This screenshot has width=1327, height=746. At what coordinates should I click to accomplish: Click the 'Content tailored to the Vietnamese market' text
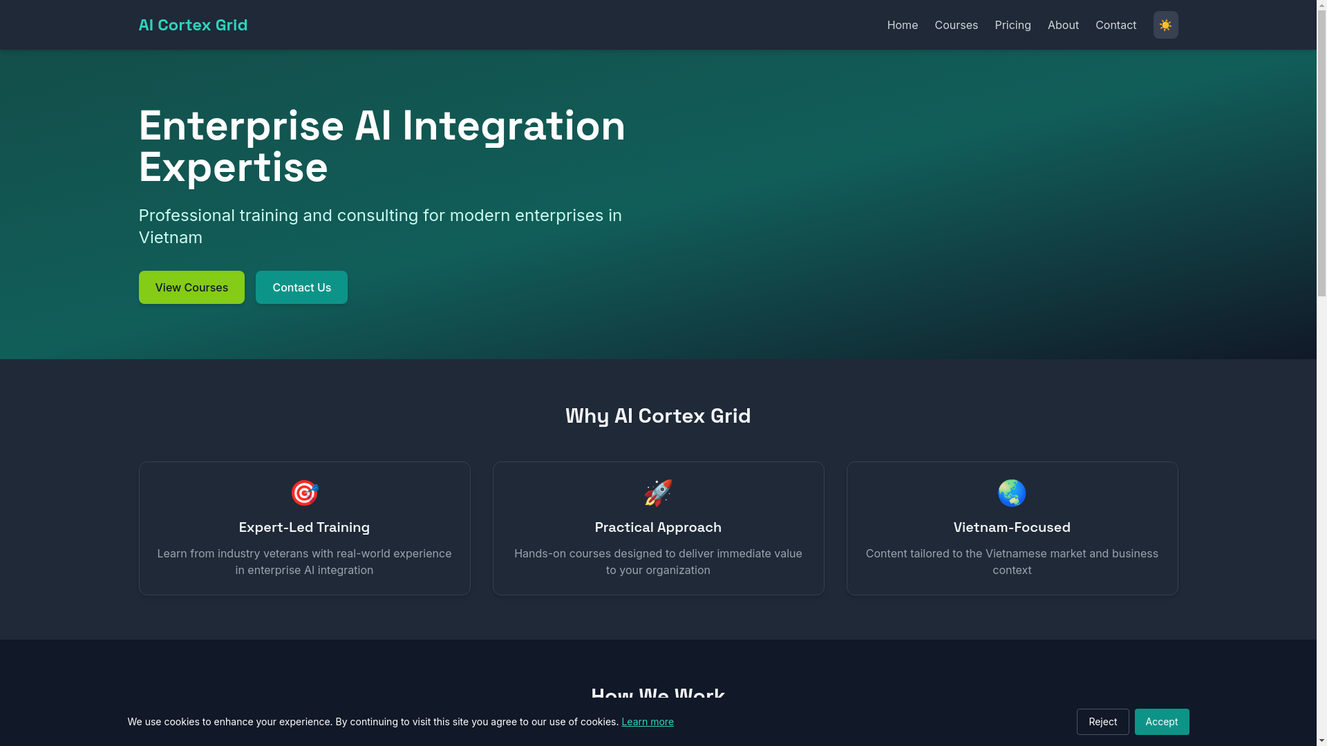pyautogui.click(x=1012, y=562)
